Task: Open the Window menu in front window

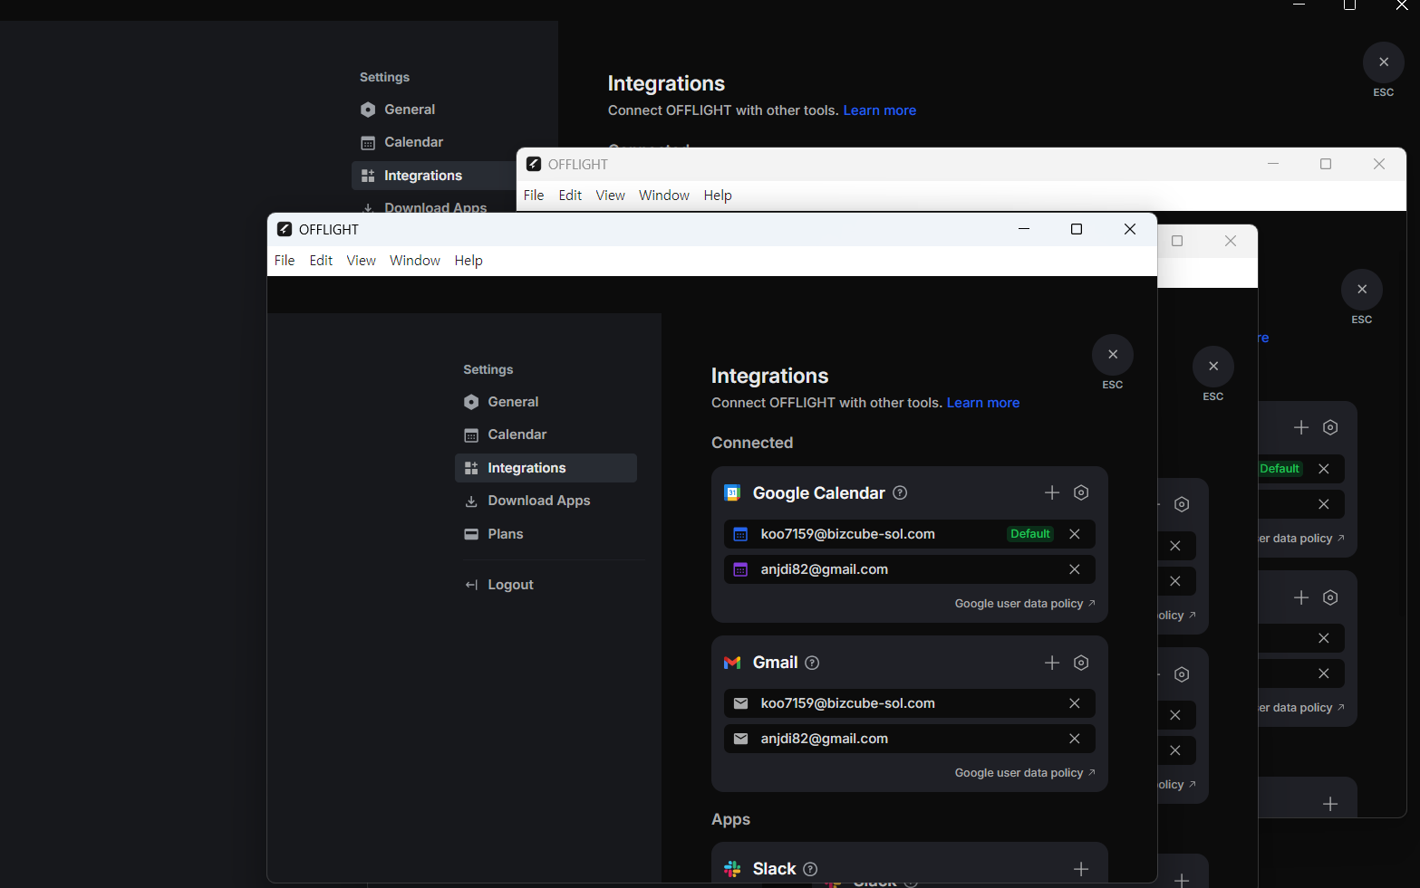Action: 414,261
